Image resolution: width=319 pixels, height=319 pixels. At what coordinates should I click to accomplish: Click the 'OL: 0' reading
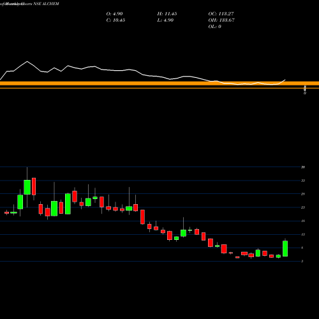(x=214, y=27)
